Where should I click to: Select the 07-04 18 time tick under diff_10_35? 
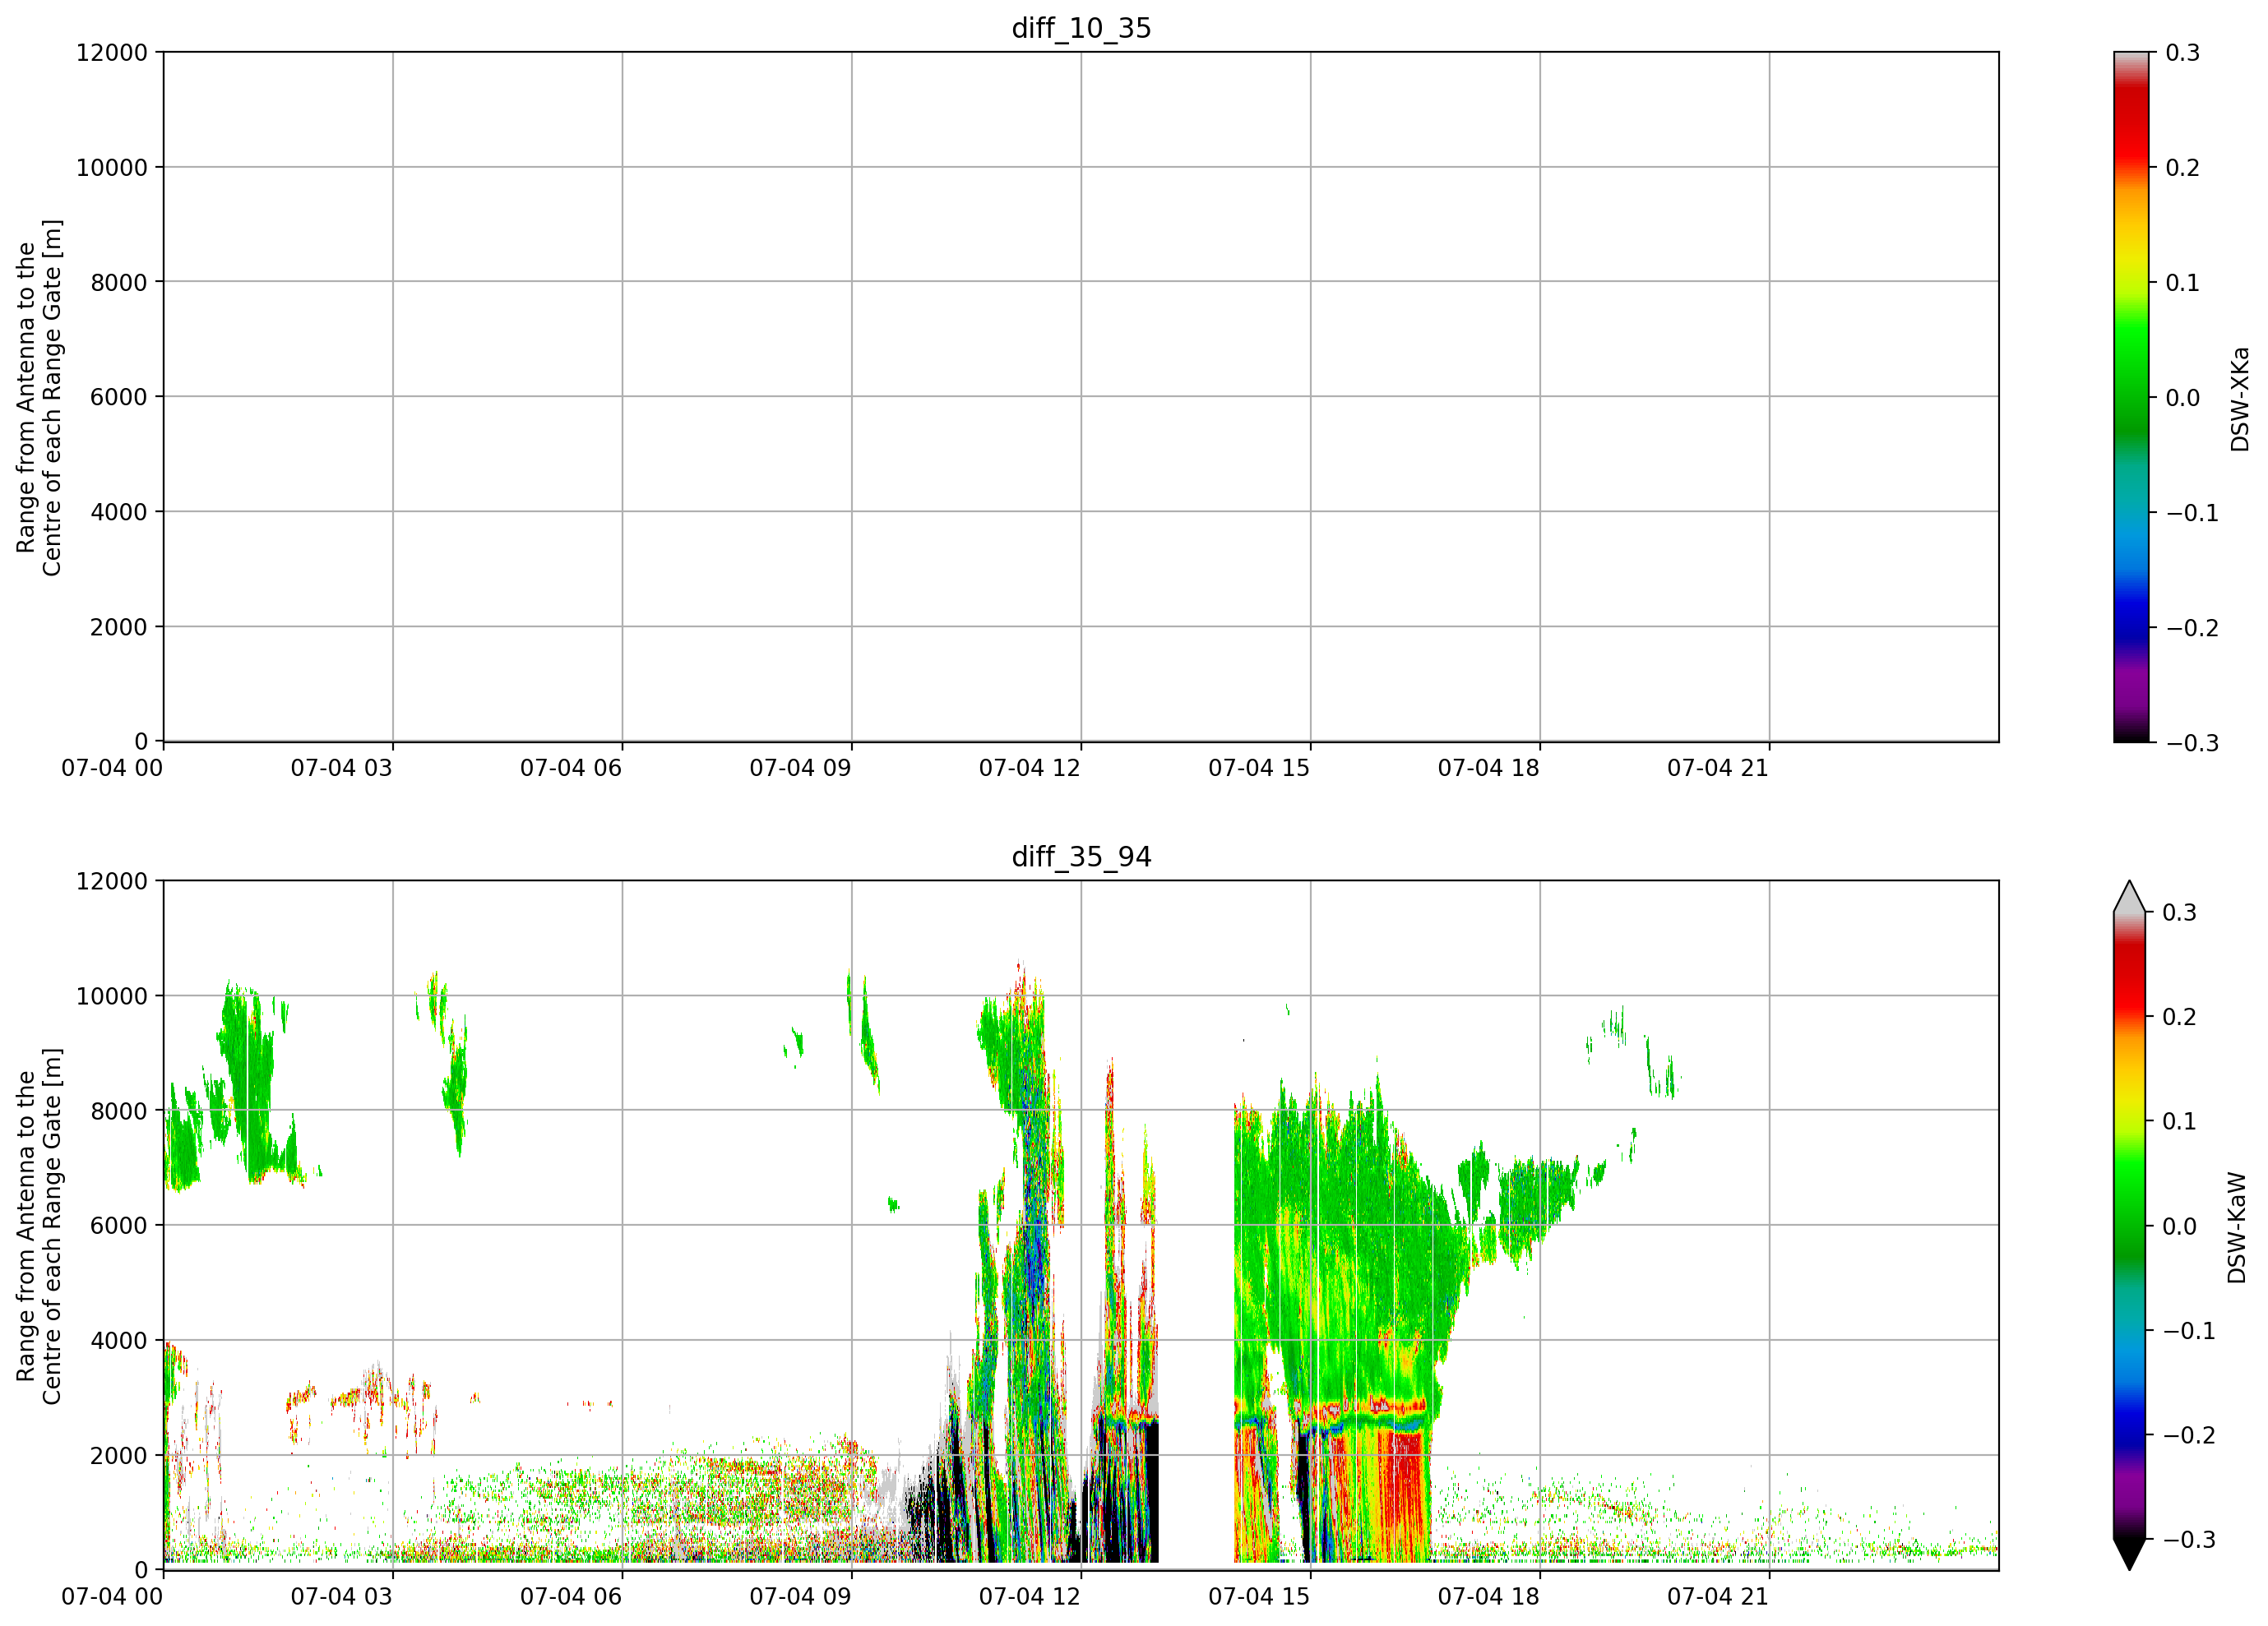[1489, 768]
